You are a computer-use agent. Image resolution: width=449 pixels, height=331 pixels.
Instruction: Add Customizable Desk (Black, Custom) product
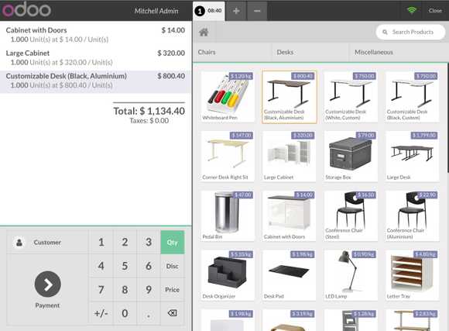[x=413, y=97]
